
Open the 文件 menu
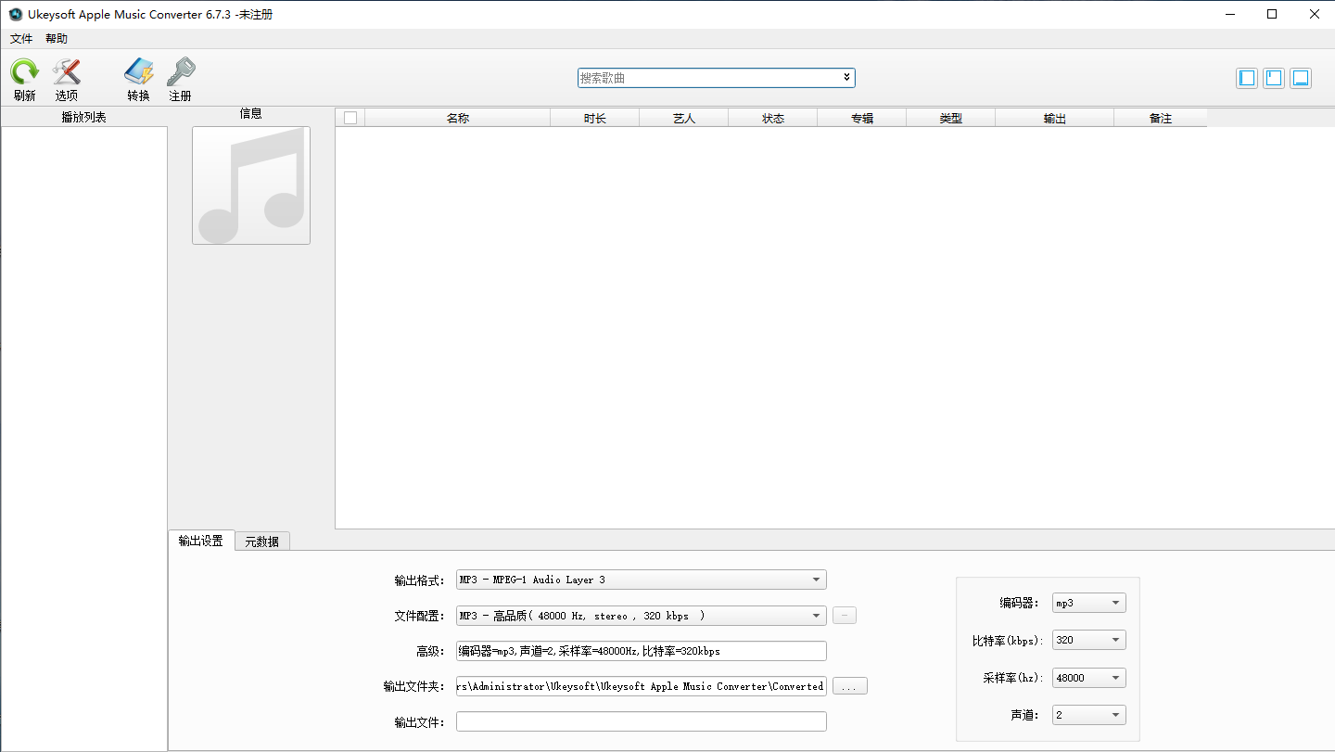point(21,39)
